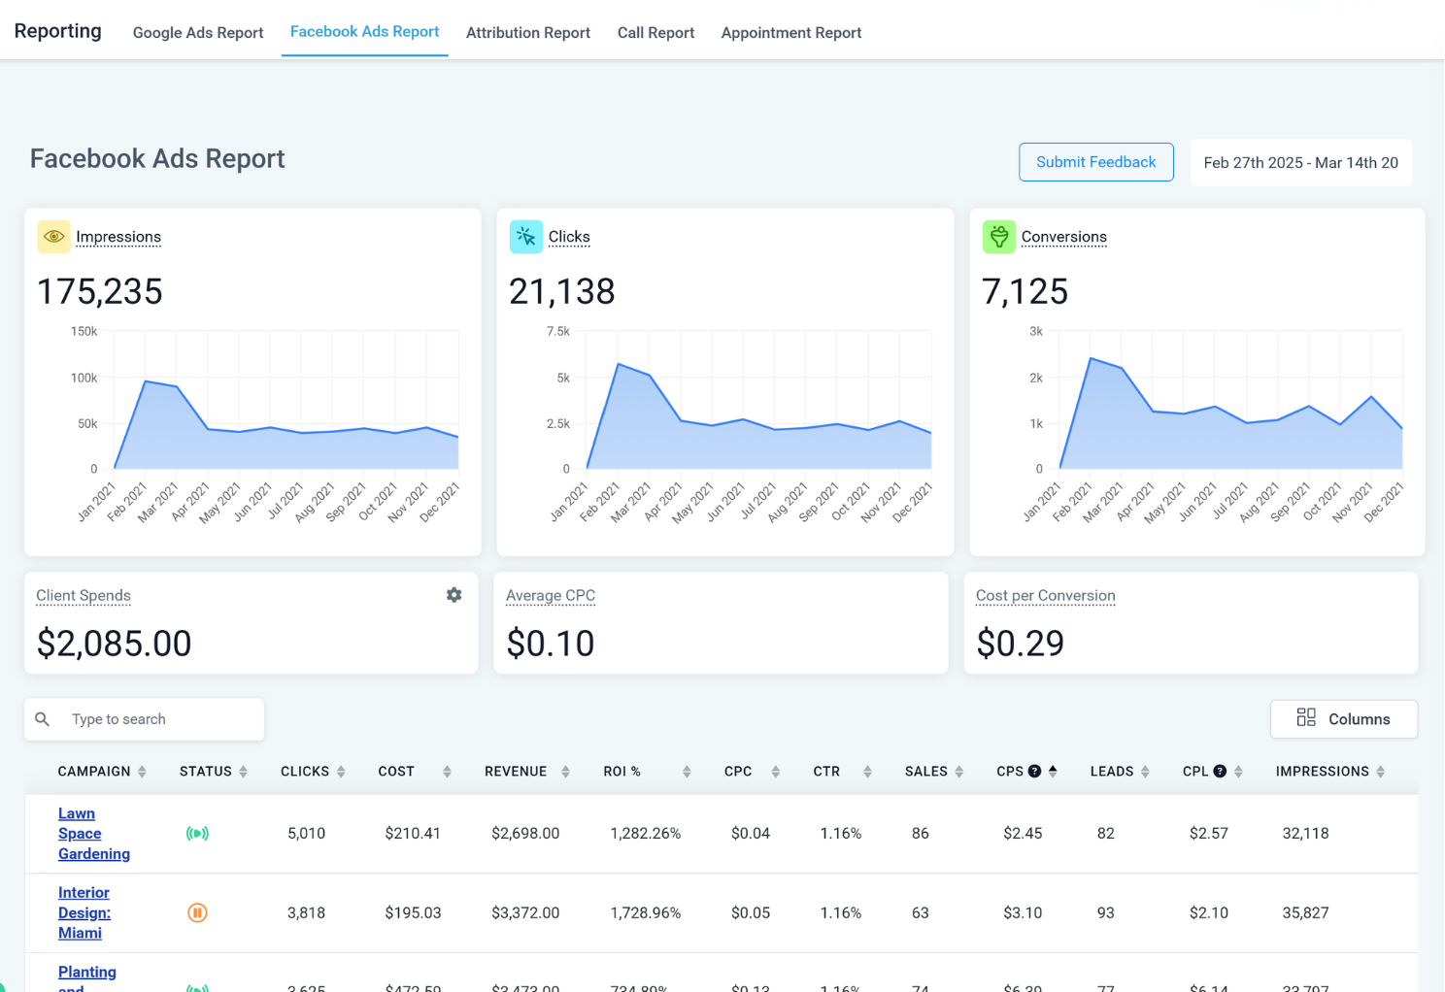Open the Attribution Report tab

527,33
